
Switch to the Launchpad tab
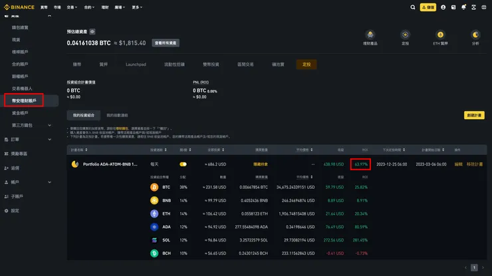coord(136,65)
